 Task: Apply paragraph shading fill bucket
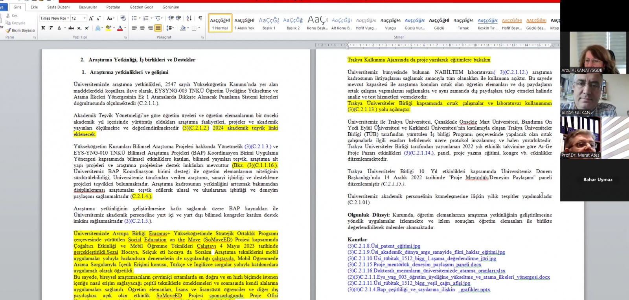[x=182, y=28]
